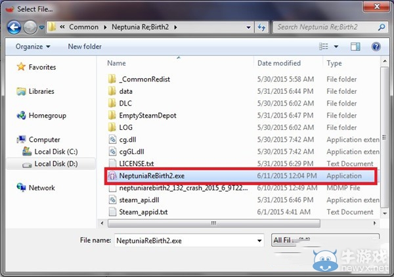Open the view options dropdown arrow
This screenshot has height=277, width=394.
tap(336, 47)
